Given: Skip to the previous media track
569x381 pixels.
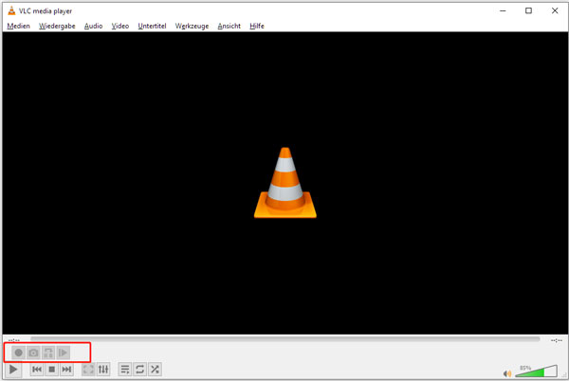Looking at the screenshot, I should click(x=37, y=370).
